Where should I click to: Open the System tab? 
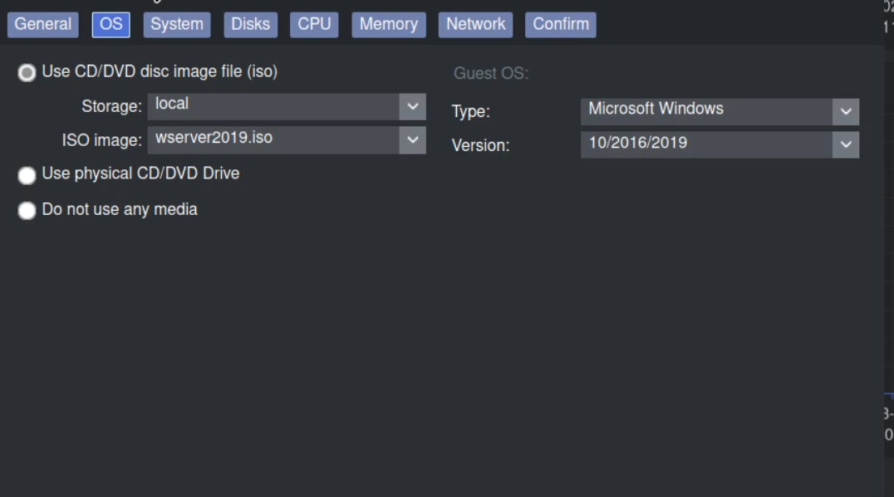(176, 24)
